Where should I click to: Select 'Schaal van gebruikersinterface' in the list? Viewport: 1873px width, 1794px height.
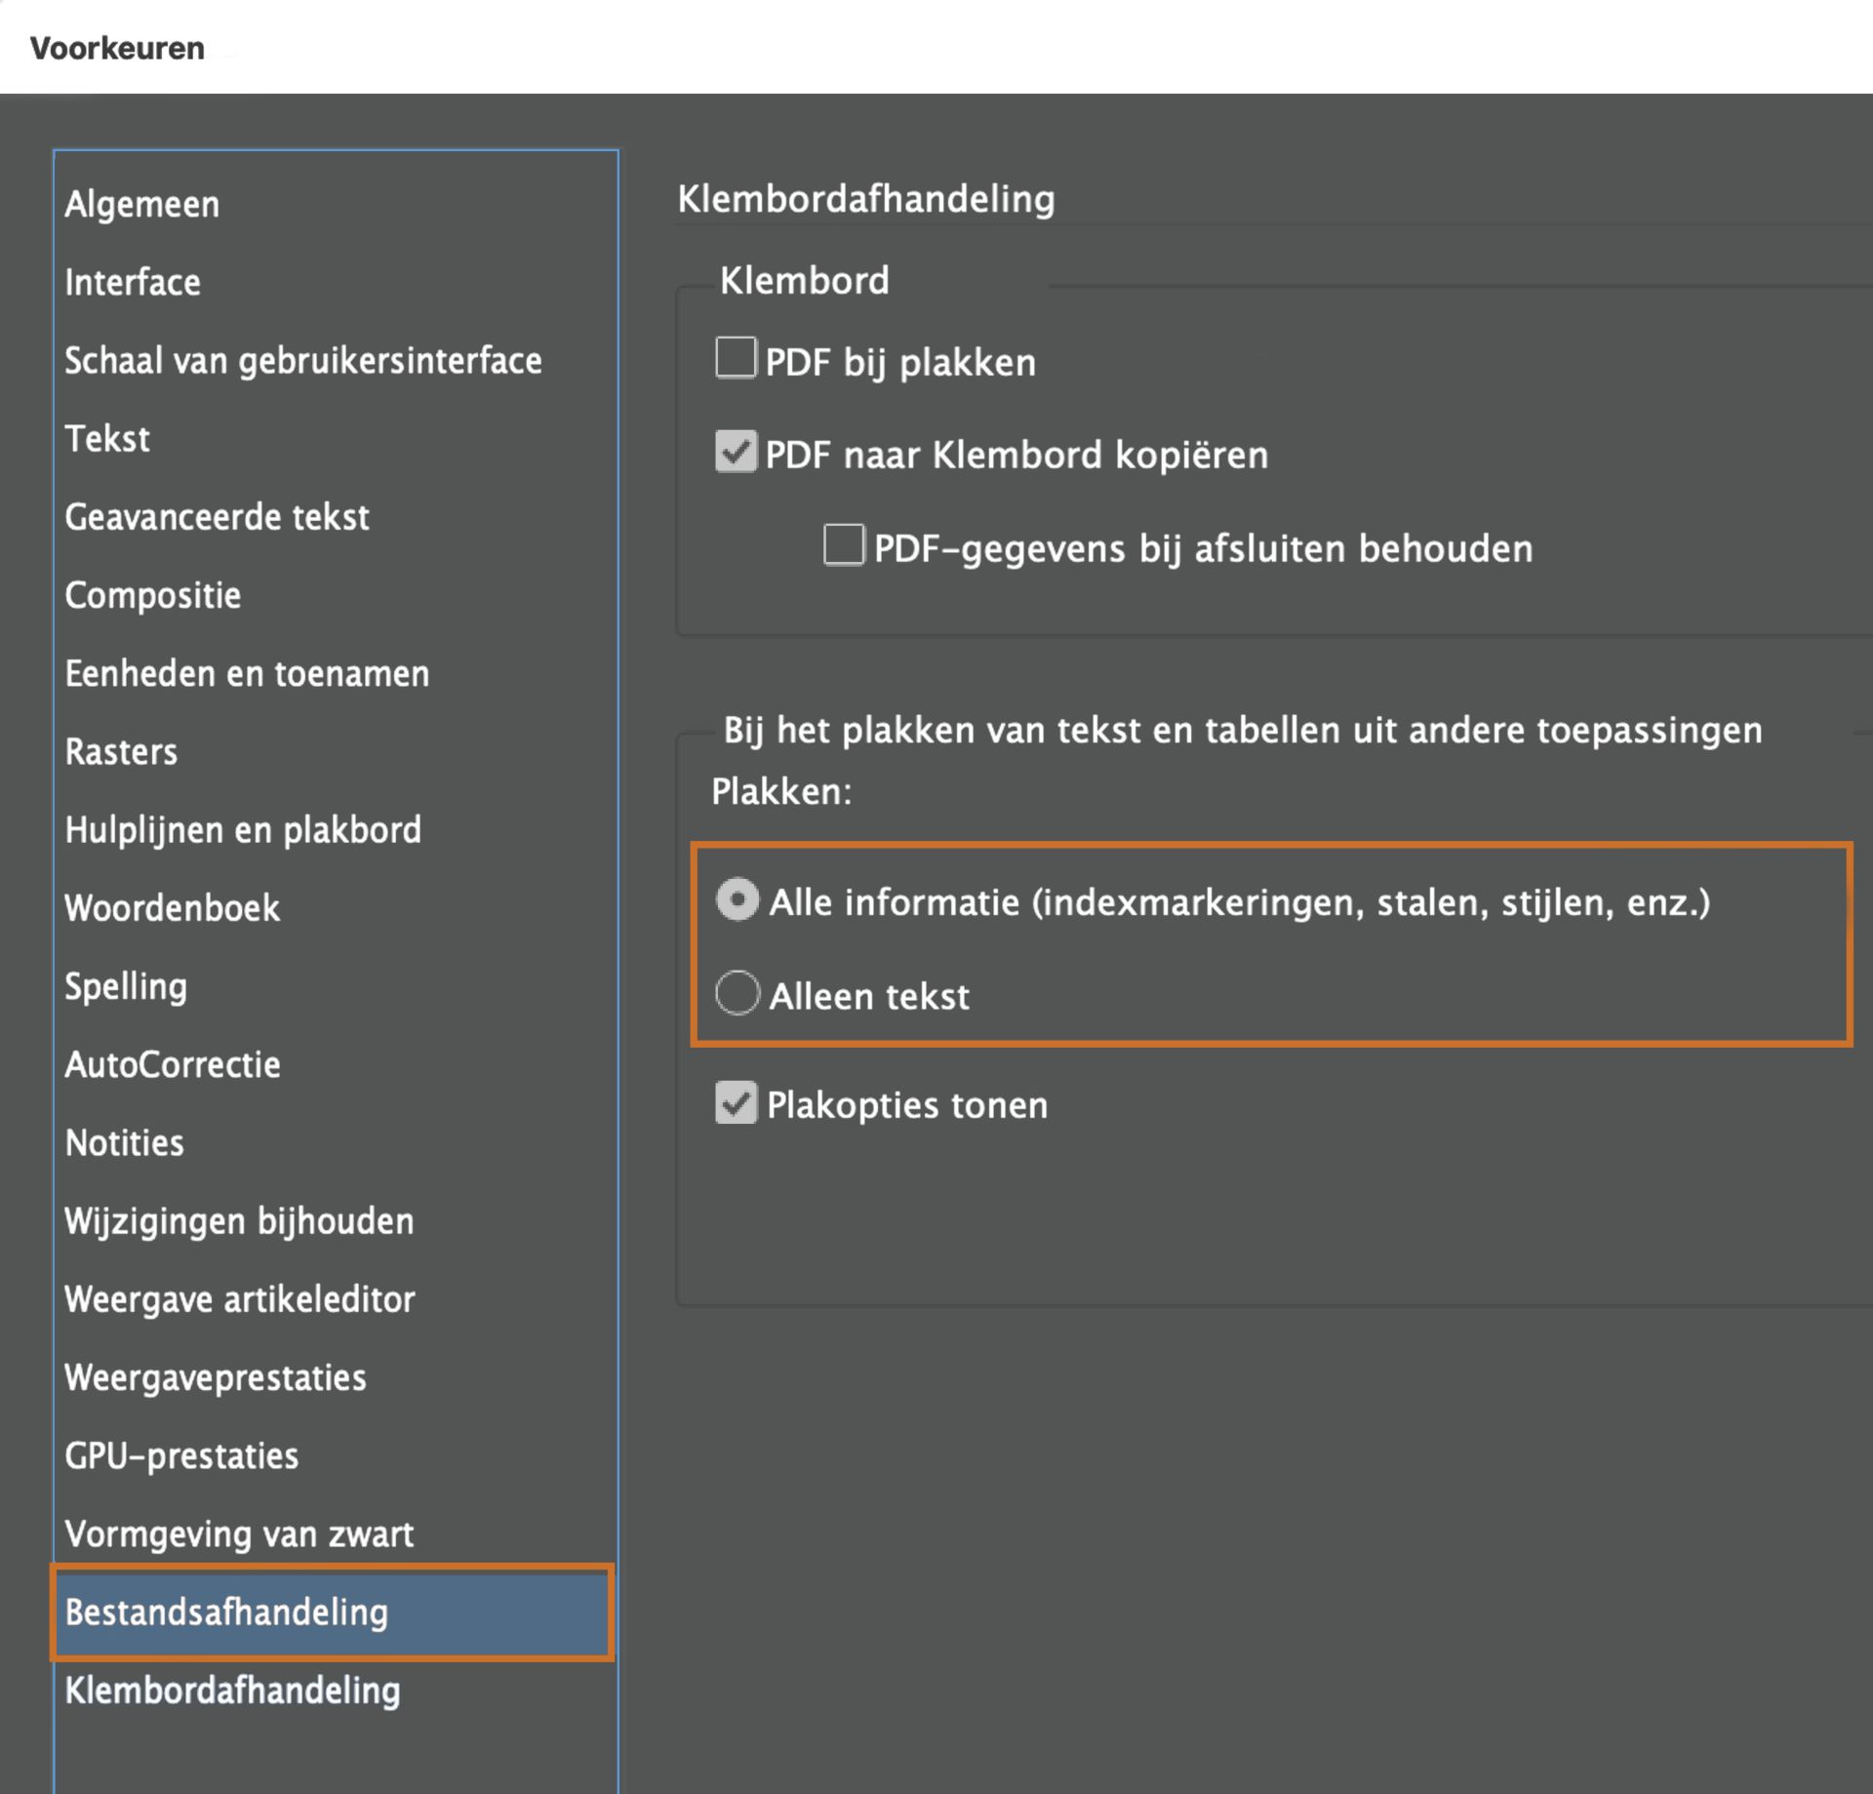point(302,360)
